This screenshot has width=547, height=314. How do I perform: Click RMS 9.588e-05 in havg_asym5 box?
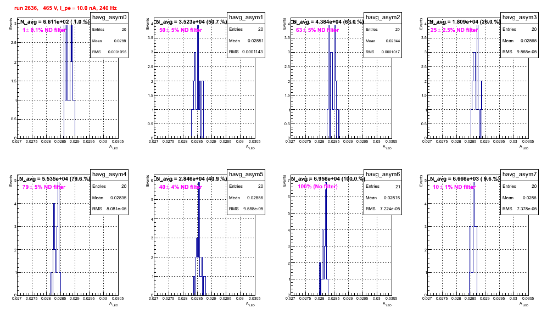coord(246,209)
